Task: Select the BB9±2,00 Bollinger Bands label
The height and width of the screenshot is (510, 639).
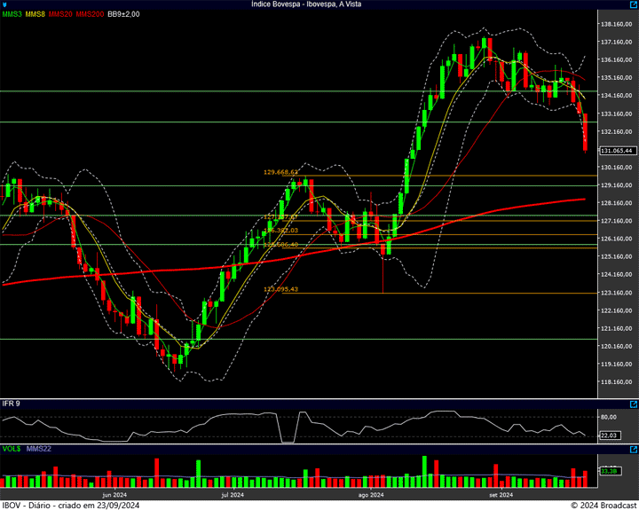Action: [x=123, y=14]
